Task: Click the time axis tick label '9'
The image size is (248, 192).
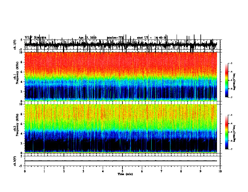Action: 200,171
